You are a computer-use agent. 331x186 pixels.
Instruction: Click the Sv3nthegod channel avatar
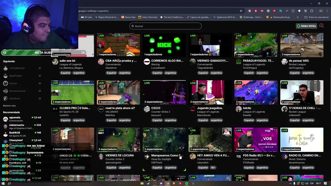point(238,62)
